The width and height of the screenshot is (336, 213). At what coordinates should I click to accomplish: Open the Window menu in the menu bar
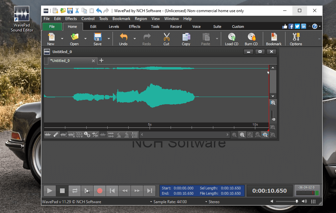(x=171, y=19)
